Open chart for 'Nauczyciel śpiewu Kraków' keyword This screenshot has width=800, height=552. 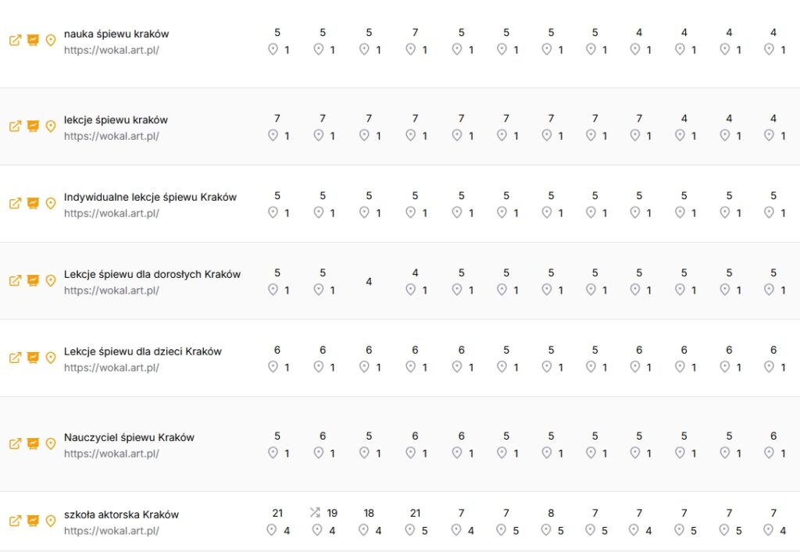click(33, 444)
